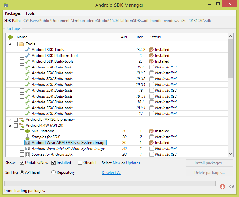Open the Tools menu
The width and height of the screenshot is (239, 197).
(x=30, y=13)
